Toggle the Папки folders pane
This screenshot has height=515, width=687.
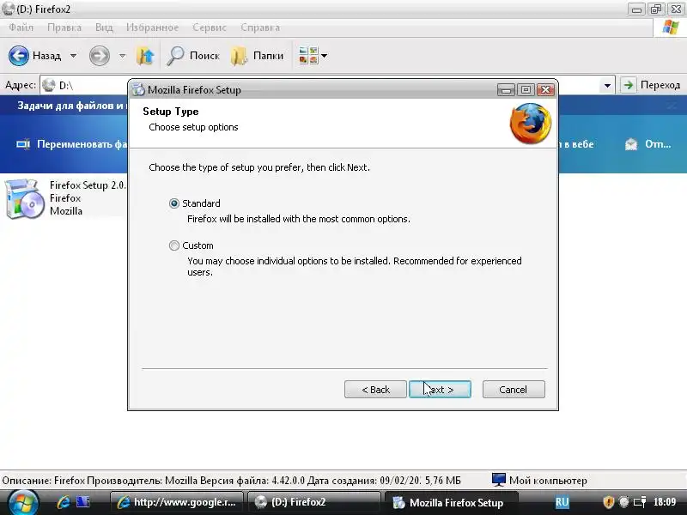(x=257, y=56)
